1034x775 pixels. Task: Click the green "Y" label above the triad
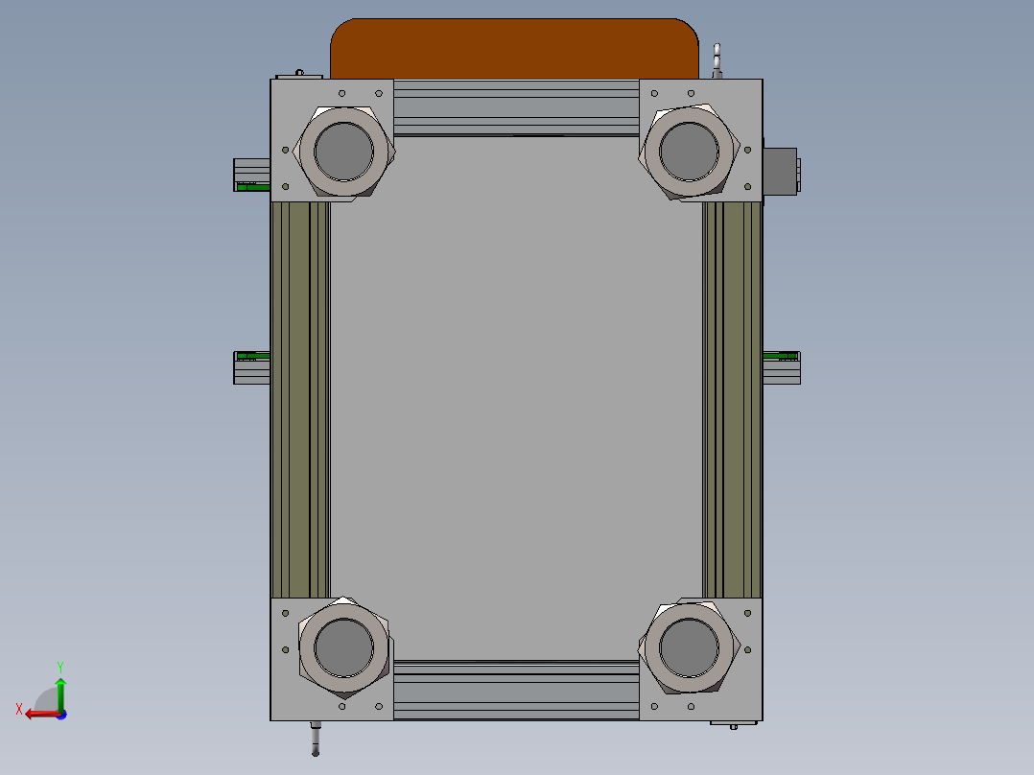(x=60, y=668)
